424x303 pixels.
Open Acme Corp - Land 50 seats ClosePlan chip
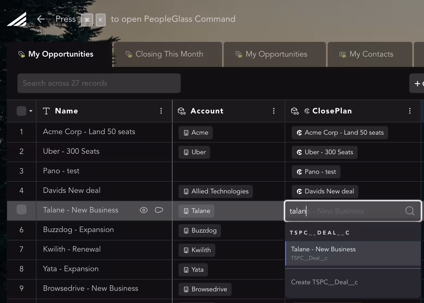coord(340,133)
